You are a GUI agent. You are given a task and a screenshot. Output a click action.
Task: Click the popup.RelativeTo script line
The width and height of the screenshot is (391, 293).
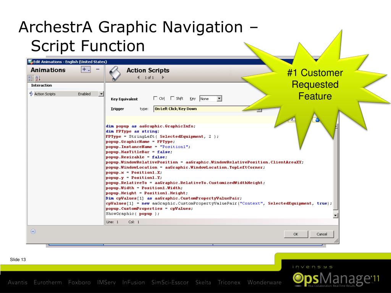coord(185,183)
